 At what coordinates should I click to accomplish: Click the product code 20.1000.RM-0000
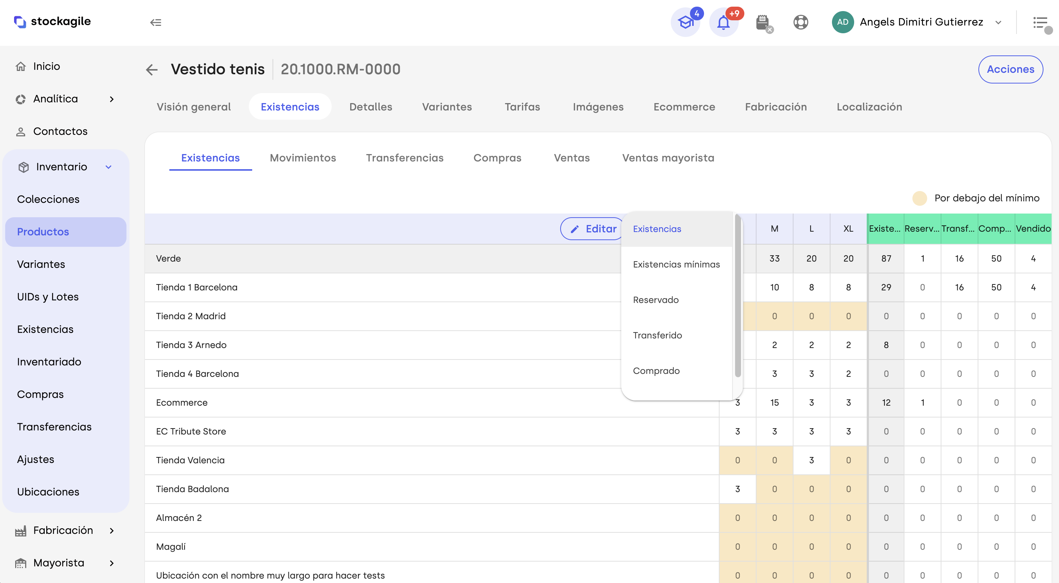[x=341, y=69]
